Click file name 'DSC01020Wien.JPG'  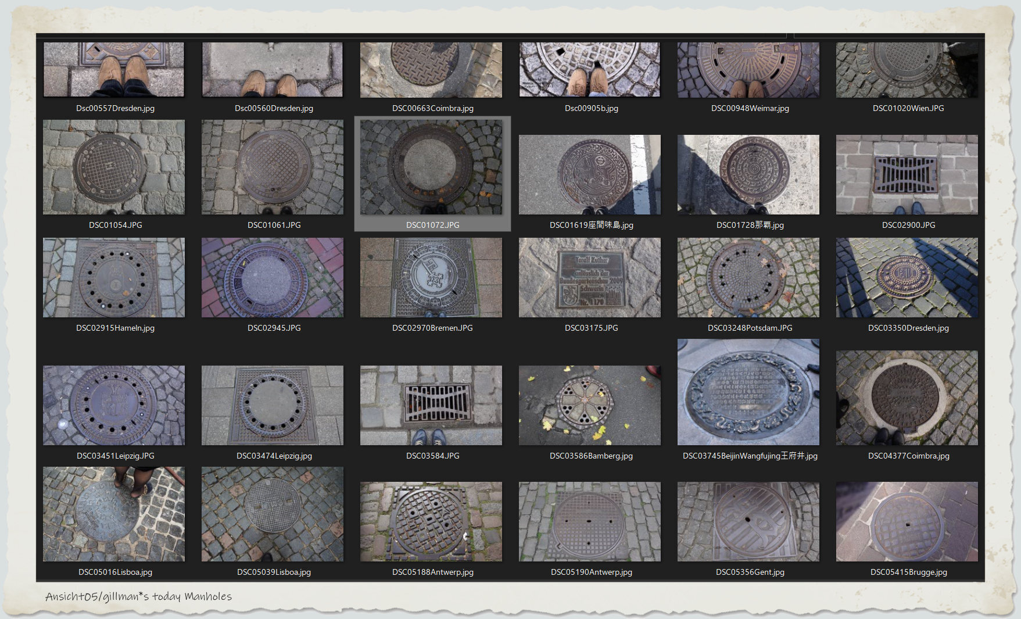tap(908, 108)
